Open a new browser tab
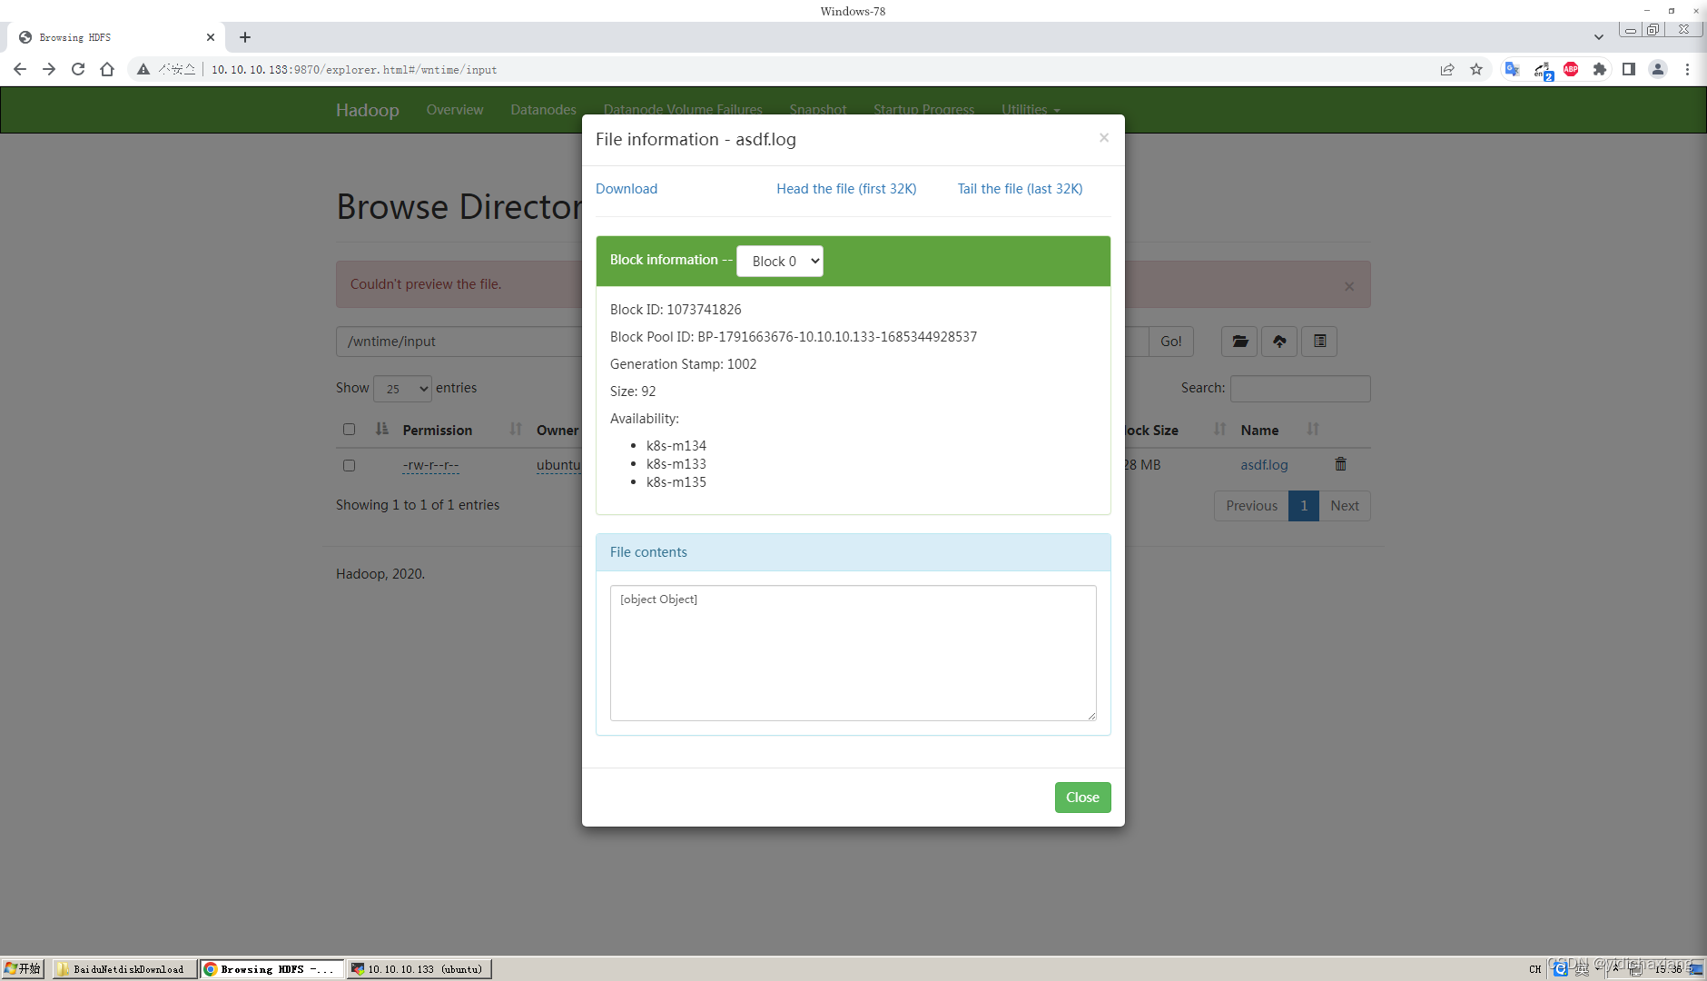Viewport: 1707px width, 981px height. [245, 37]
